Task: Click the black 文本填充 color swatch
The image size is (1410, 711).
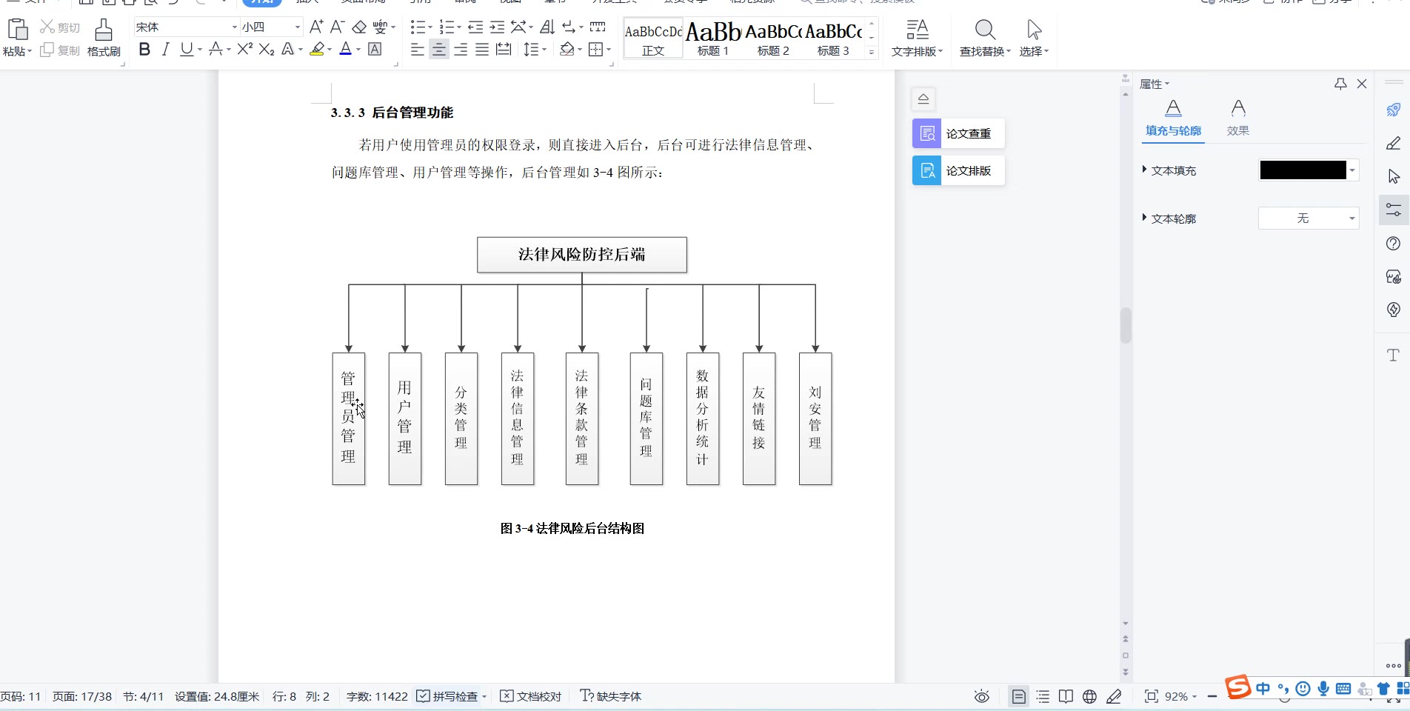Action: click(x=1303, y=170)
